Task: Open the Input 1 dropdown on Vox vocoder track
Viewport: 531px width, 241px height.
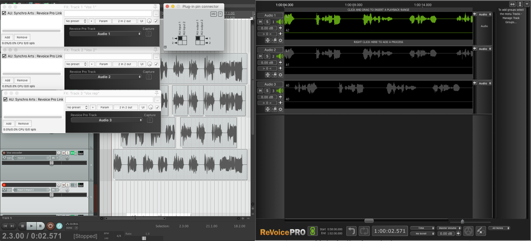Action: 31,158
